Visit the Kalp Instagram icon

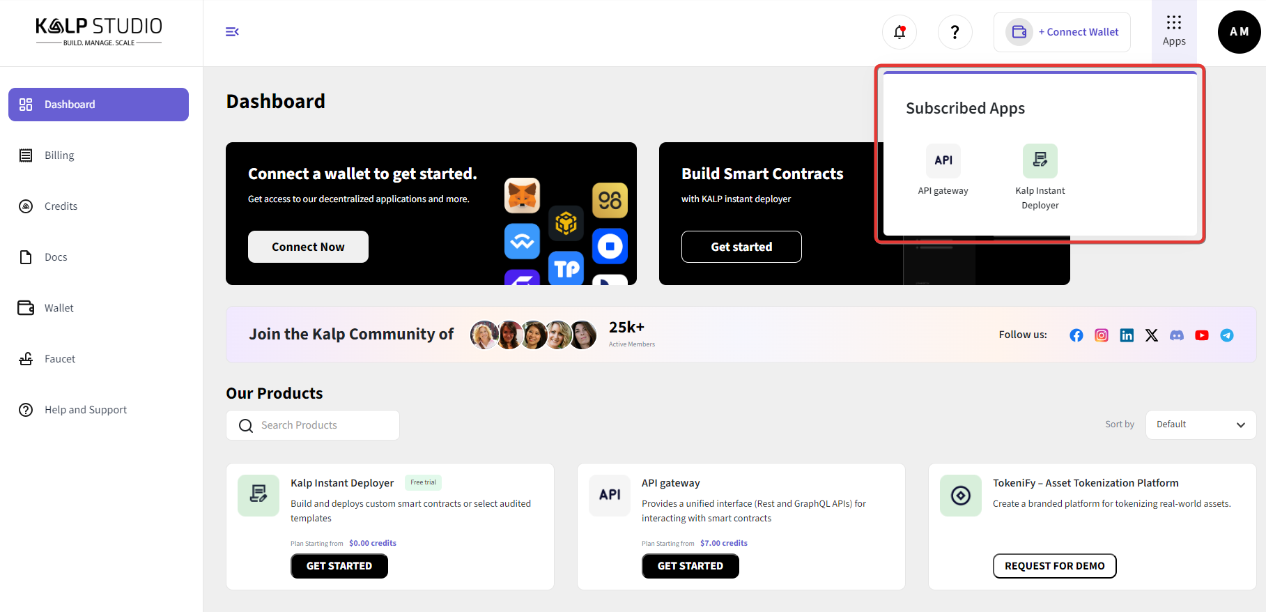(1102, 335)
